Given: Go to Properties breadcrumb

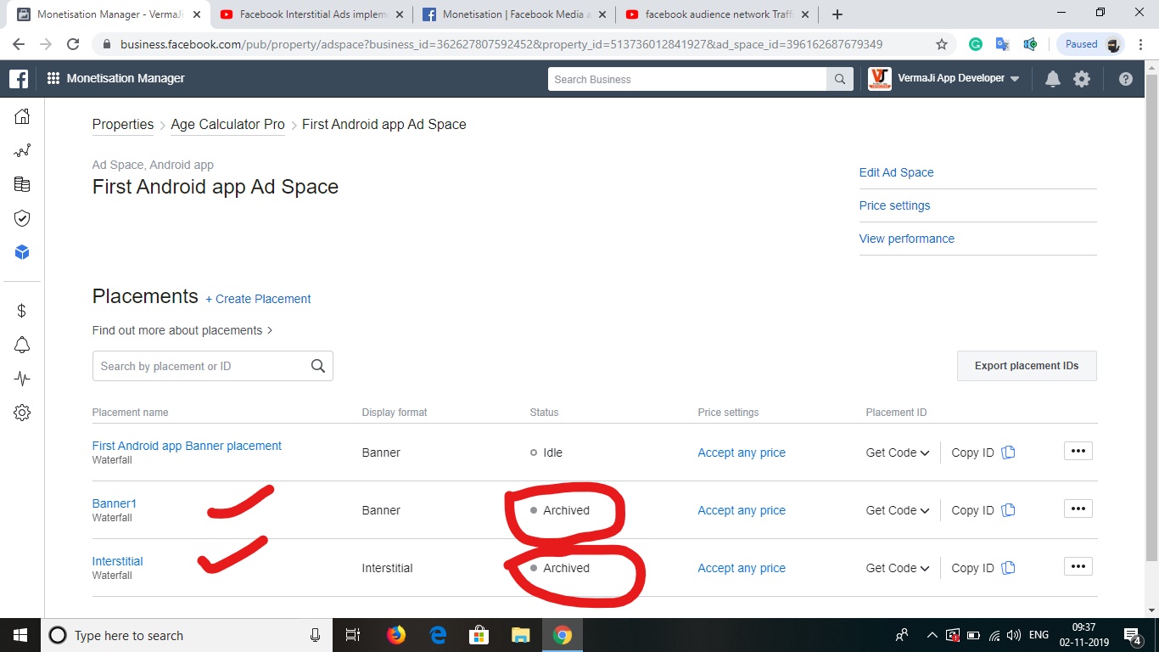Looking at the screenshot, I should [123, 125].
